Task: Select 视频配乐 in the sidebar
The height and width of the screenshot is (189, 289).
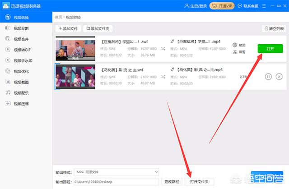Action: (x=21, y=93)
